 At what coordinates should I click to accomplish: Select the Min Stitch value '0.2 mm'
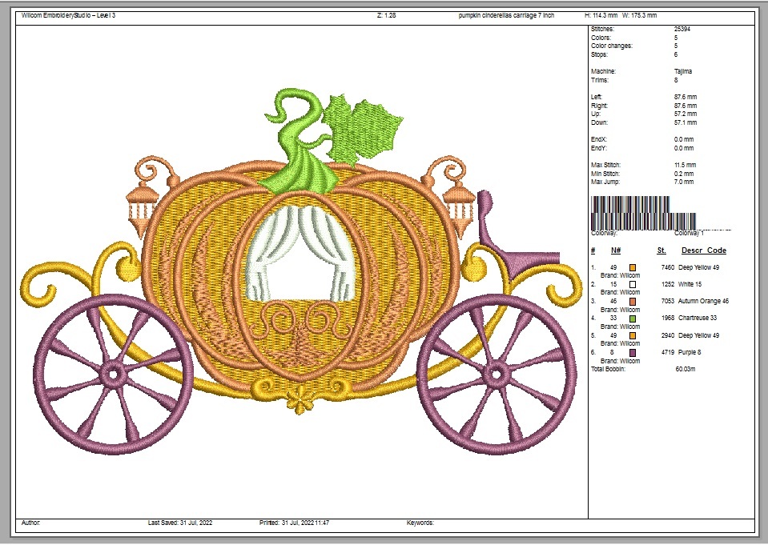tap(684, 174)
